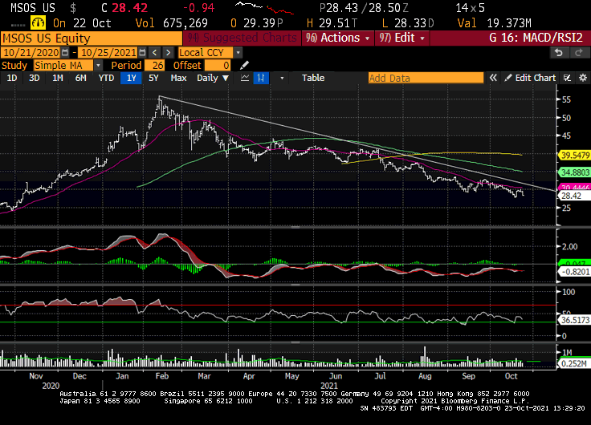Click the O 29.39P open price
The width and height of the screenshot is (591, 425).
(257, 23)
